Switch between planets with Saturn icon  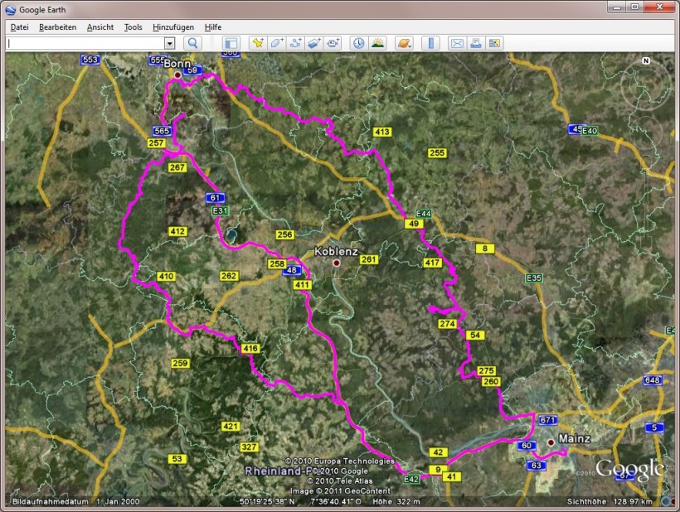[x=404, y=43]
